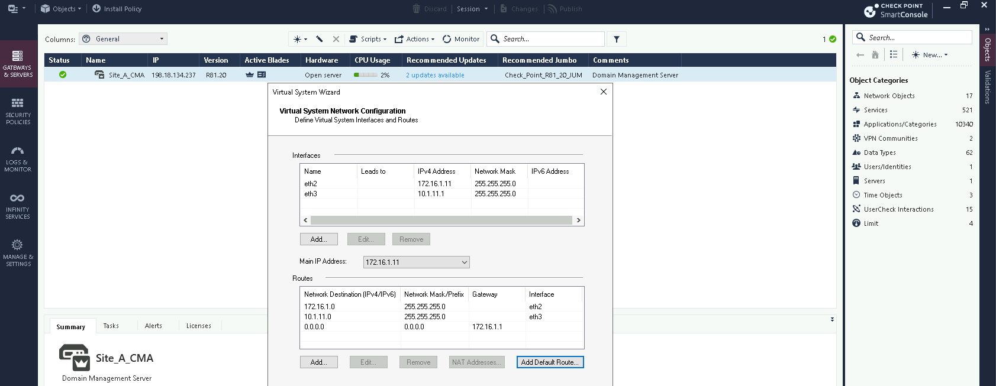
Task: Open Infinity Services from the sidebar
Action: click(18, 206)
